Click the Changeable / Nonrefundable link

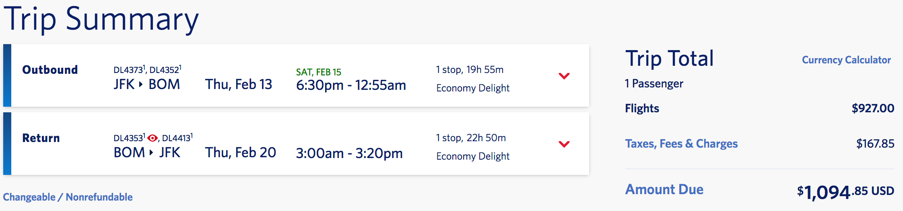coord(68,197)
